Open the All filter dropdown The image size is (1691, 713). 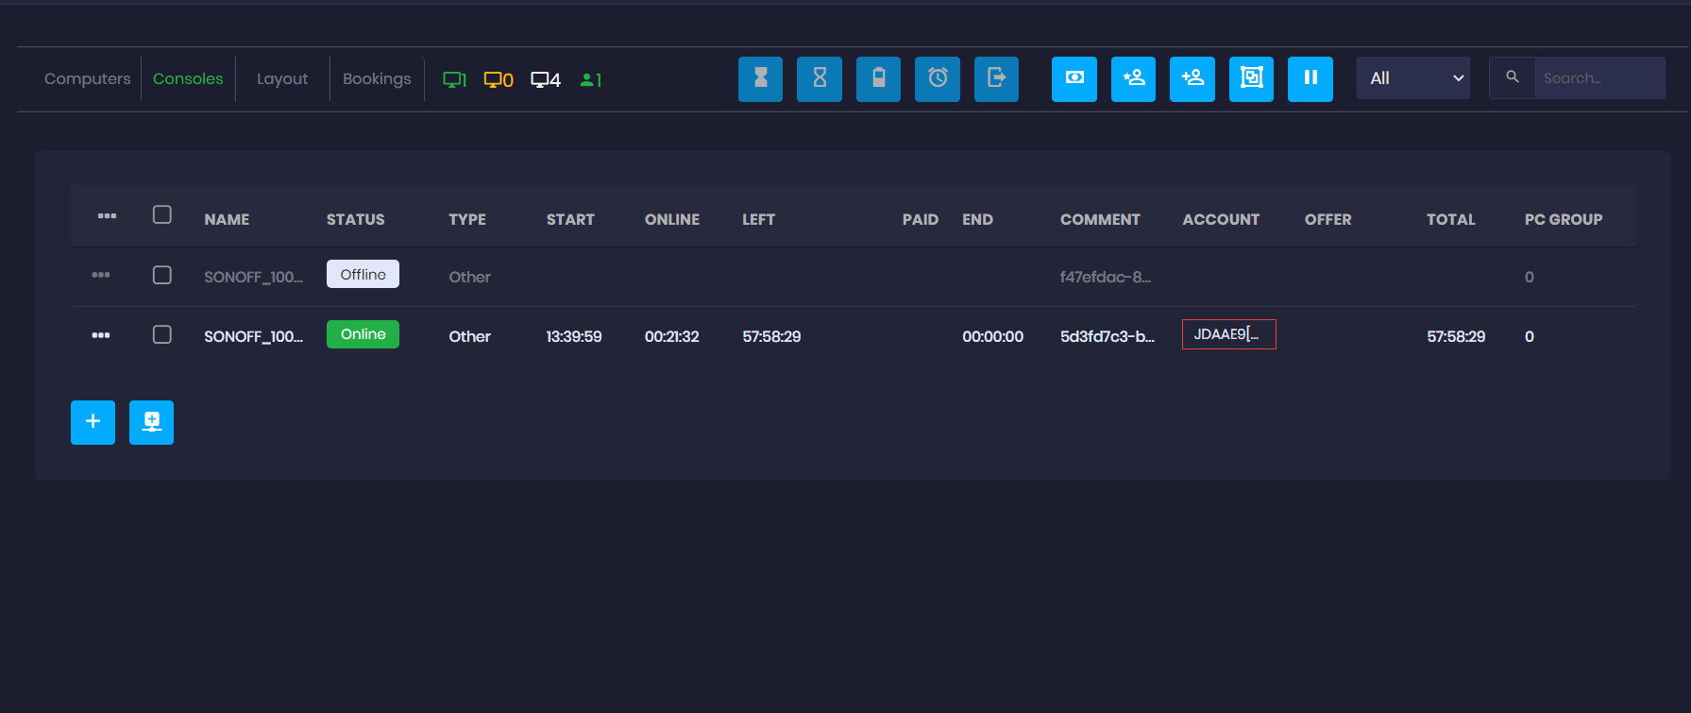click(x=1412, y=78)
